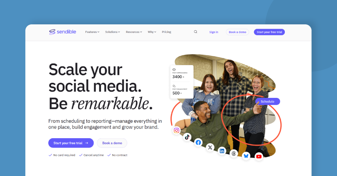Open the Solutions dropdown

[x=112, y=32]
